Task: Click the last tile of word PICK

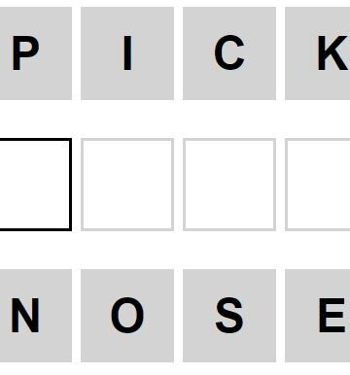Action: 318,53
